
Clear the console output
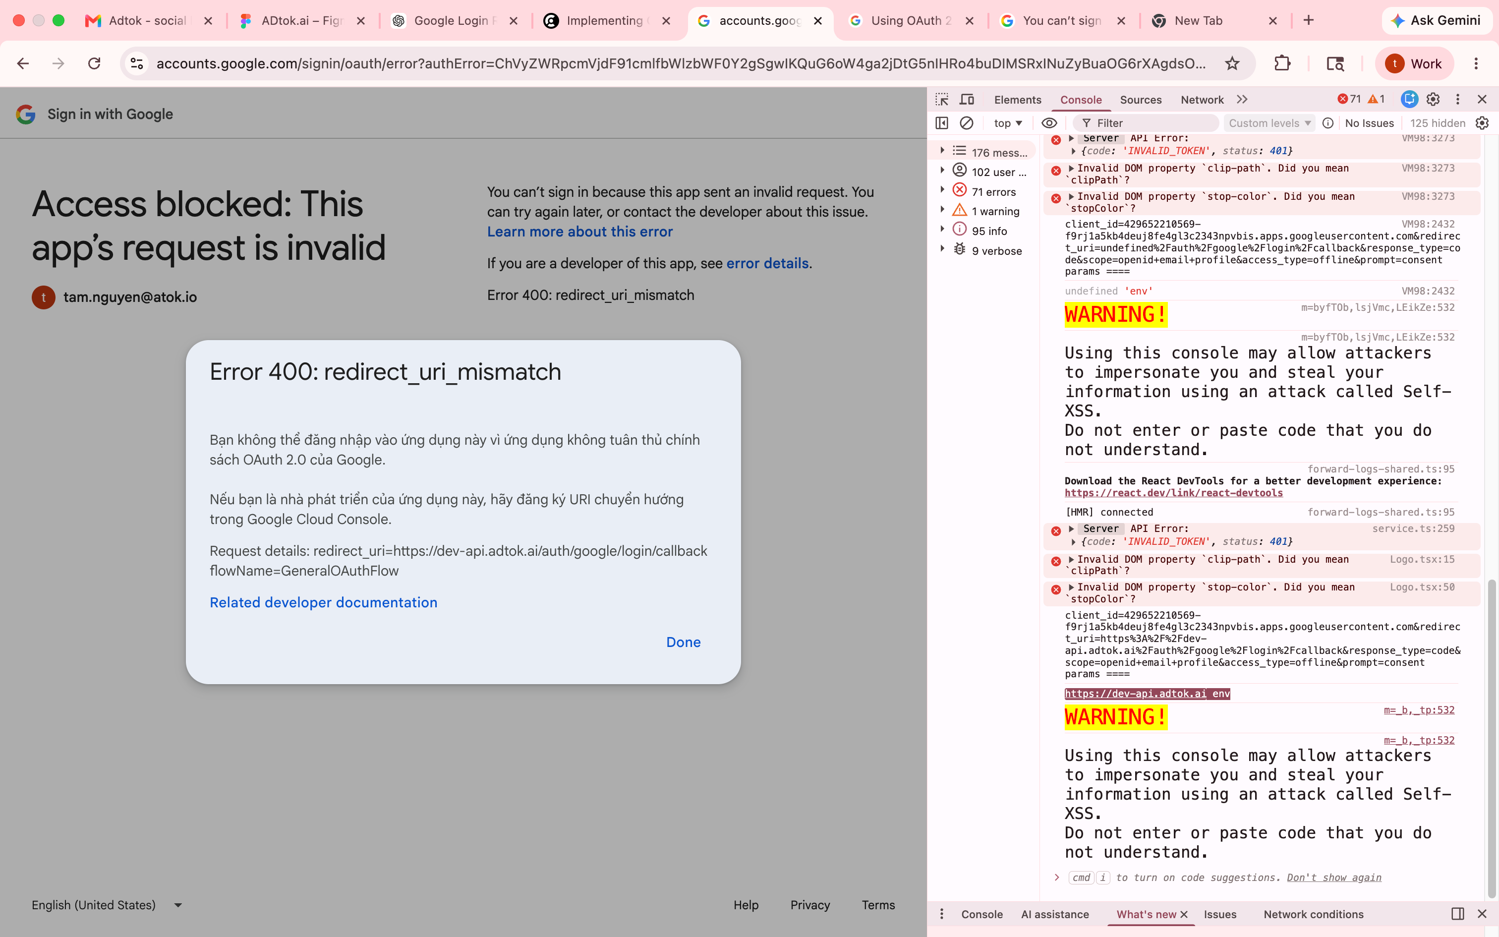point(966,123)
